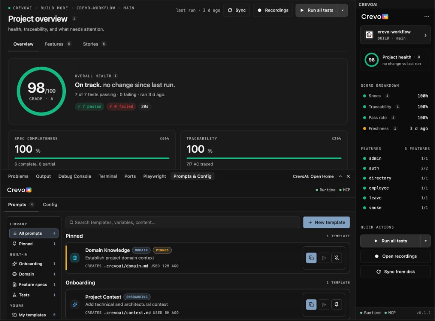Open the Debug Console tab
435x321 pixels.
[x=75, y=176]
